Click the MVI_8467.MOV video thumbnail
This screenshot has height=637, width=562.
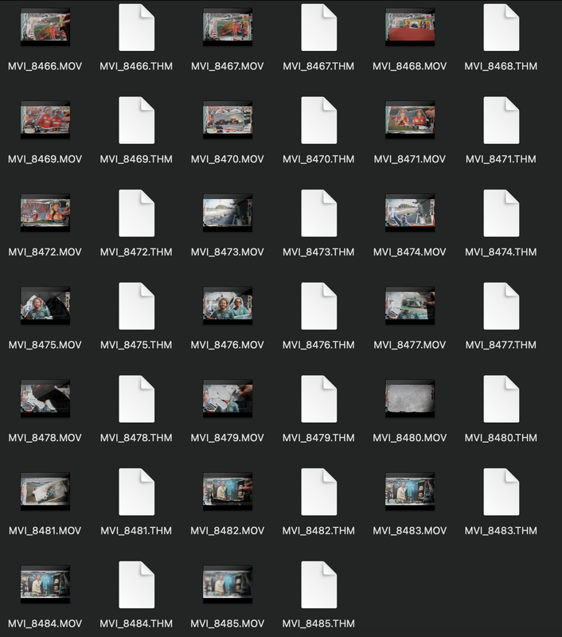(228, 27)
